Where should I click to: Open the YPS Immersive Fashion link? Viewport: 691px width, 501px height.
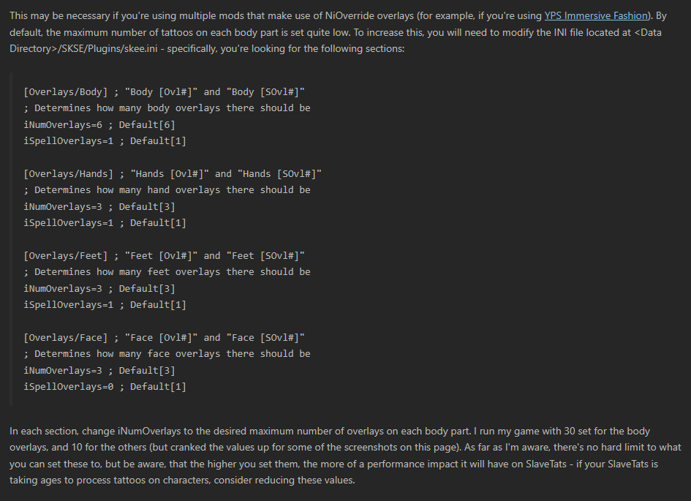(596, 16)
